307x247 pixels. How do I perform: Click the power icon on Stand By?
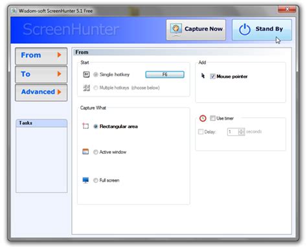(245, 30)
